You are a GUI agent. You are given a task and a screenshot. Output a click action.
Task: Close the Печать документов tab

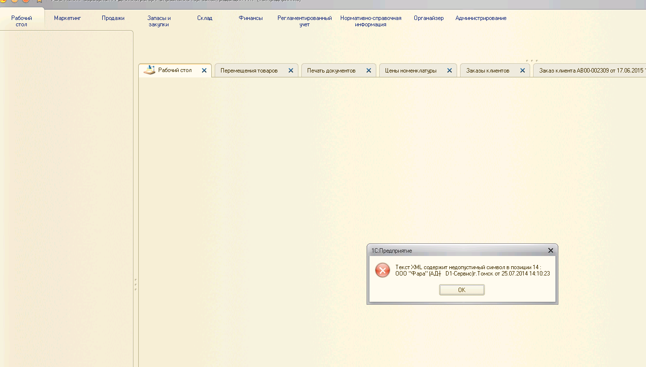tap(369, 71)
